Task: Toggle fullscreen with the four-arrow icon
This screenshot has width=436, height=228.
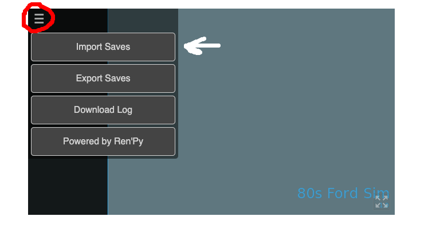Action: tap(381, 202)
